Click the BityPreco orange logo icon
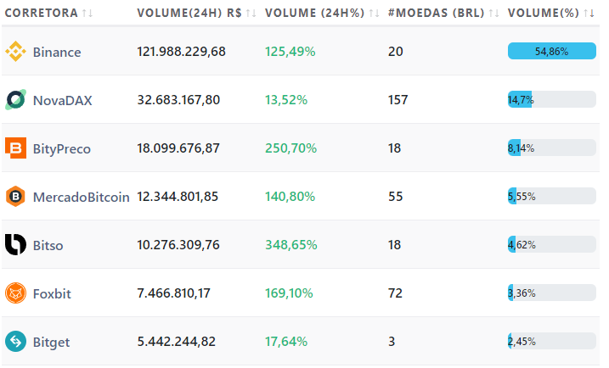Image resolution: width=609 pixels, height=368 pixels. 15,148
